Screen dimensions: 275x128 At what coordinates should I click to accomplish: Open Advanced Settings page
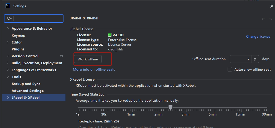27,91
